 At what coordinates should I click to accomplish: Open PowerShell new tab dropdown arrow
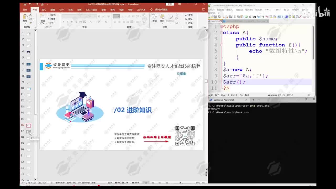(x=259, y=100)
